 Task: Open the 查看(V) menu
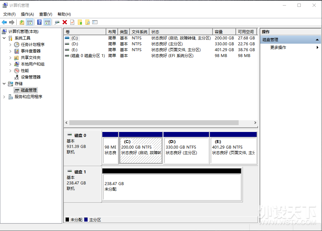(45, 14)
